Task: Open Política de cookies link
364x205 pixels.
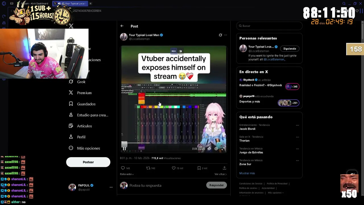Action: pos(248,188)
